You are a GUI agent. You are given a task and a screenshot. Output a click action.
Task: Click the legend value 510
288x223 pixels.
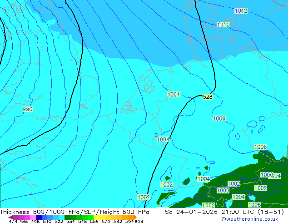point(47,221)
